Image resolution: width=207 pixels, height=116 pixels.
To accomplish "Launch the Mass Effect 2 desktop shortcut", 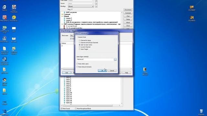I will click(x=5, y=18).
